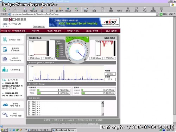Open the IE Media (미디어) pane
176x132 pixels.
coord(68,10)
